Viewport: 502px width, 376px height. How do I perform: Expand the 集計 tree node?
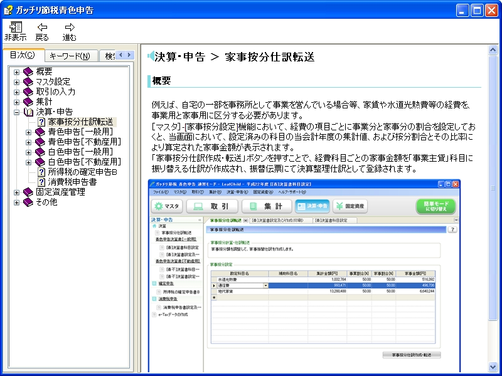(x=17, y=102)
